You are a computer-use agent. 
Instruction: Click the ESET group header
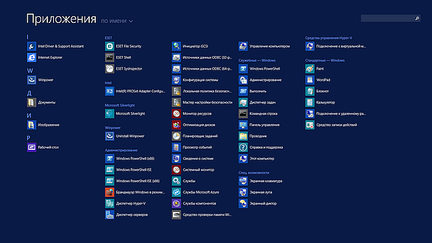click(x=108, y=38)
